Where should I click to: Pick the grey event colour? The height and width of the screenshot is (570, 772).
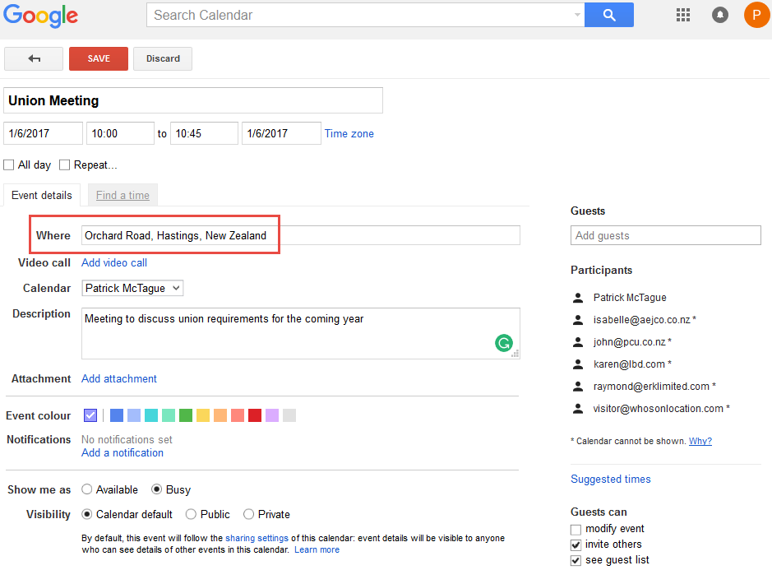[x=289, y=415]
